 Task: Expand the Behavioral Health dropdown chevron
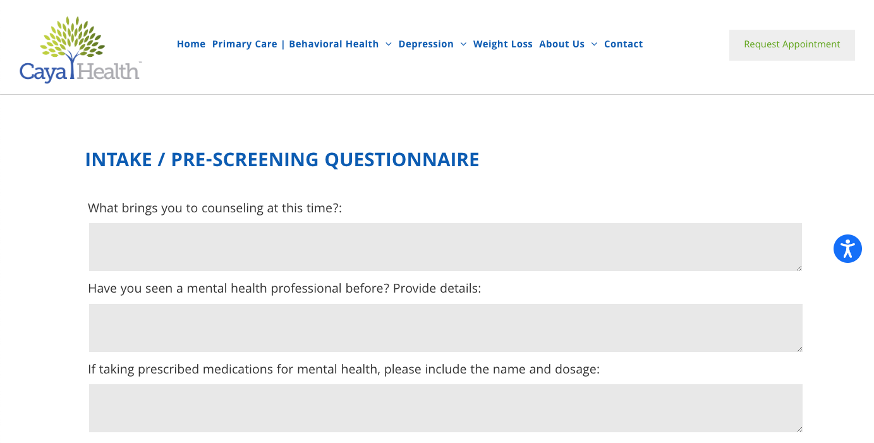(x=388, y=44)
